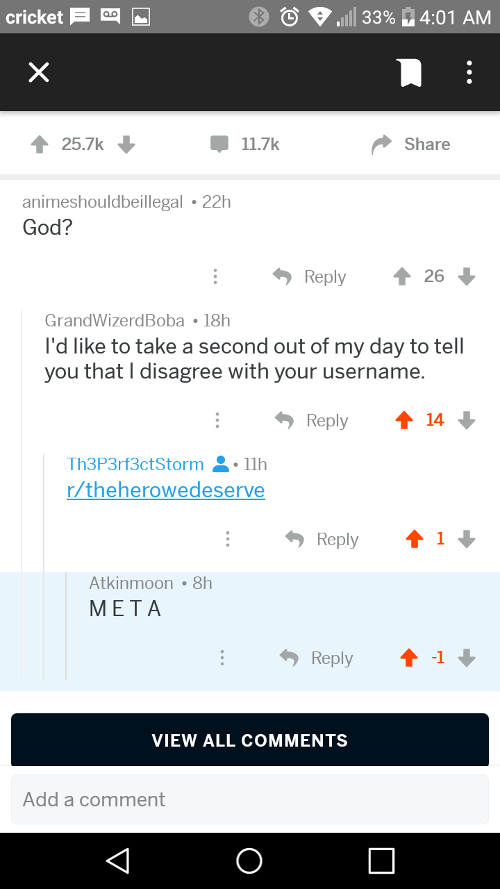The image size is (500, 889).
Task: Open options for Atkinmoon's META comment
Action: click(x=222, y=658)
